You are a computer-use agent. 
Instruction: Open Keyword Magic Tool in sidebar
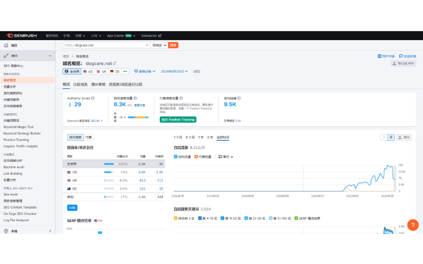click(19, 127)
